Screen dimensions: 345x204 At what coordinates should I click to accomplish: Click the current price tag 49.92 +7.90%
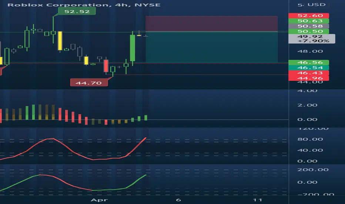coord(312,39)
